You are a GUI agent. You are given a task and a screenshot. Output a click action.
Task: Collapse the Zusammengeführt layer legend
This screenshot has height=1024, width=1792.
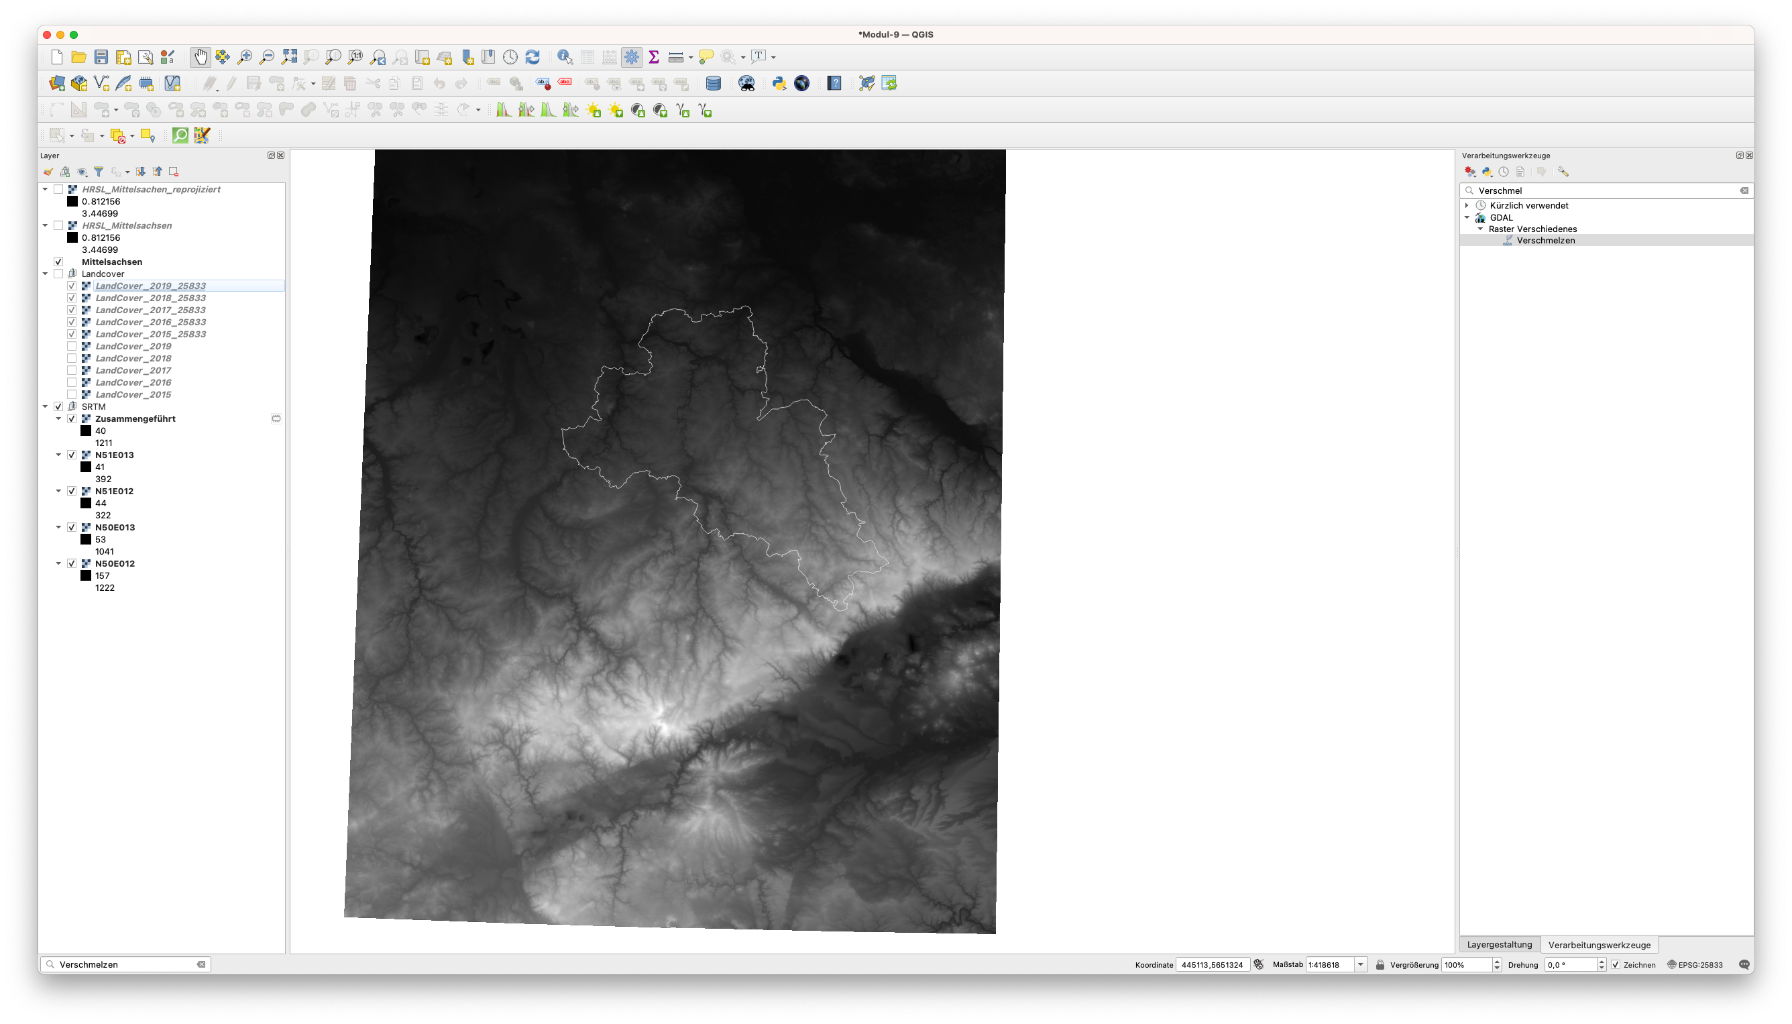(x=59, y=418)
